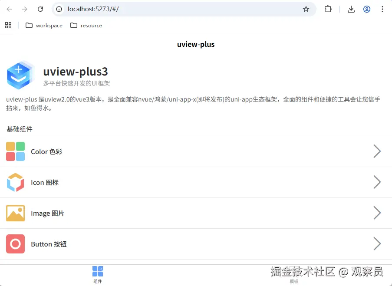Open the browser three-dot menu
392x286 pixels.
[x=382, y=9]
